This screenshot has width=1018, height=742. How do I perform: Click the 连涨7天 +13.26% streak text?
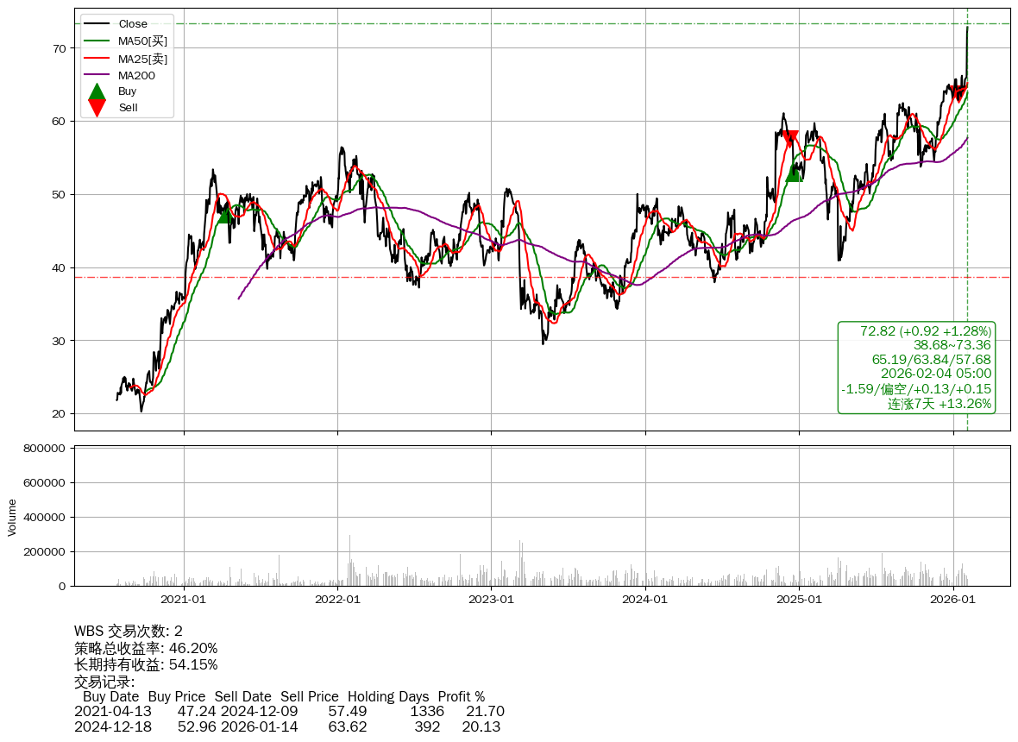(939, 403)
